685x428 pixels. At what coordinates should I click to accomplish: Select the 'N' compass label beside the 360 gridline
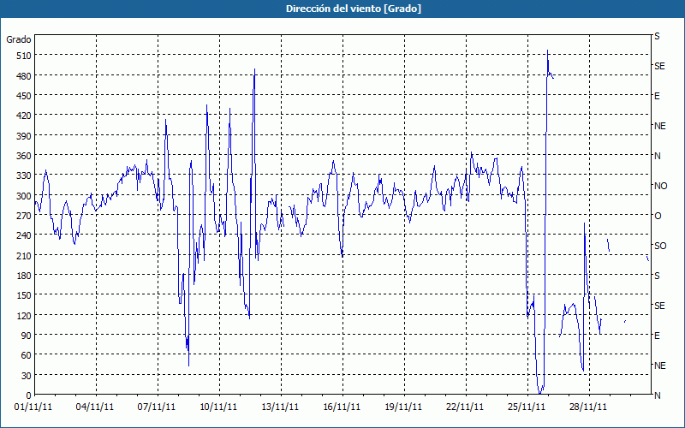[657, 156]
